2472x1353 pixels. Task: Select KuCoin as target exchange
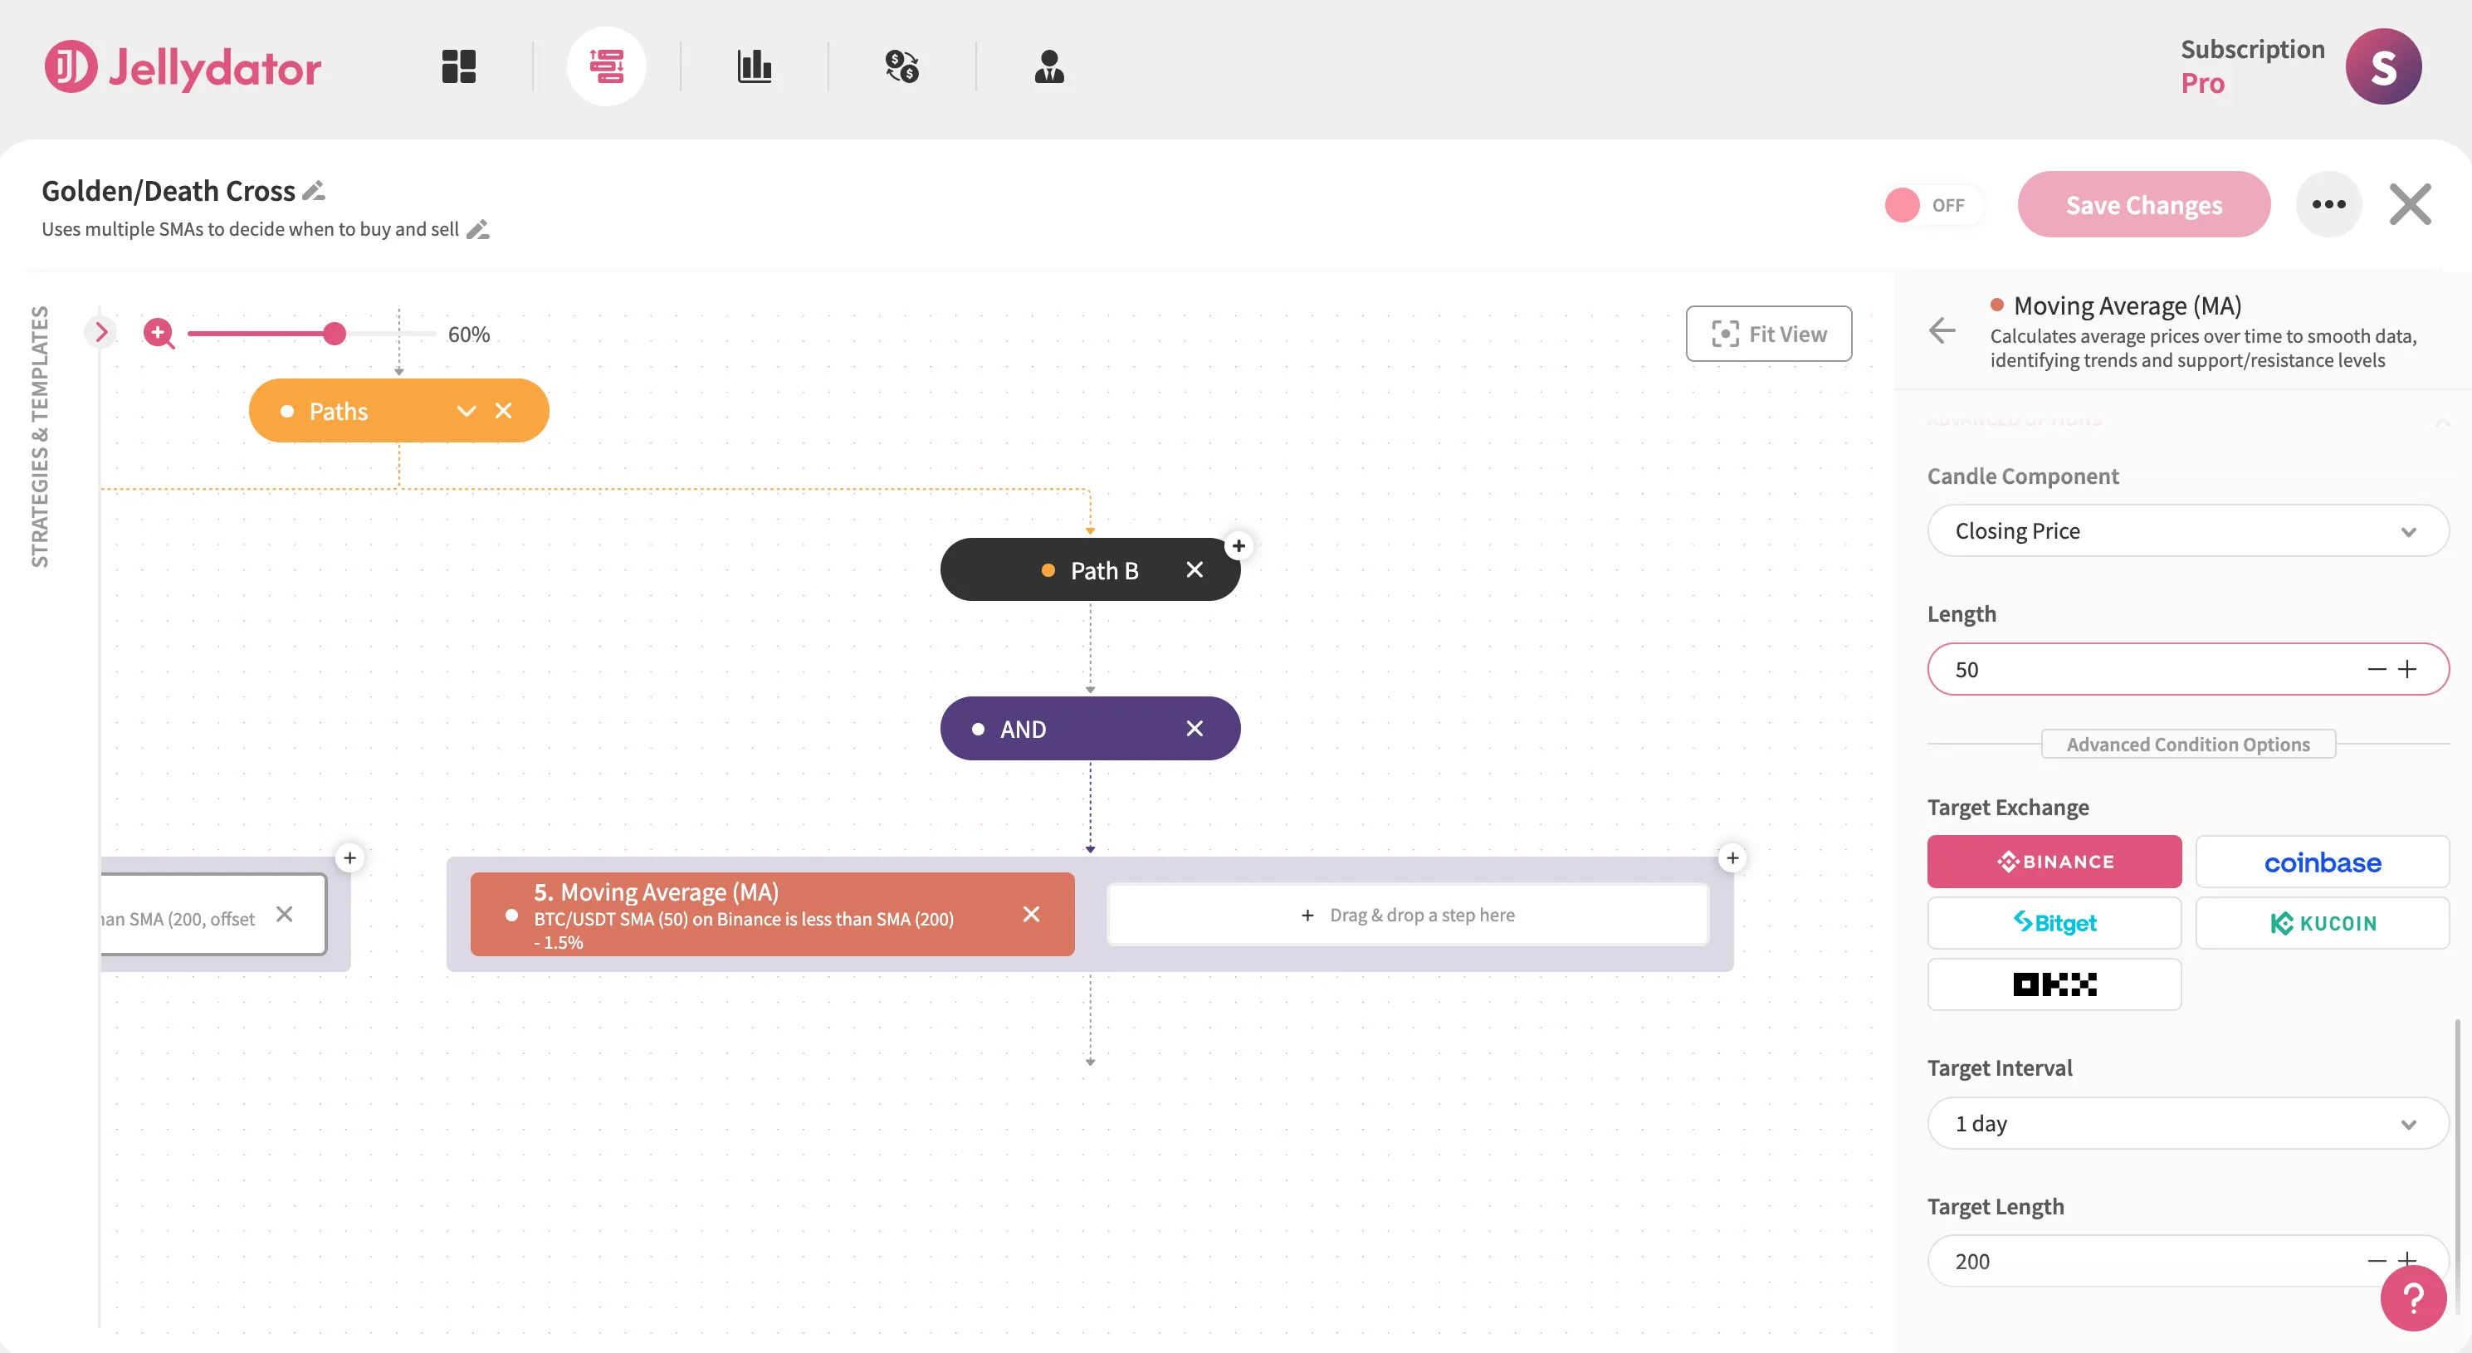click(x=2323, y=923)
